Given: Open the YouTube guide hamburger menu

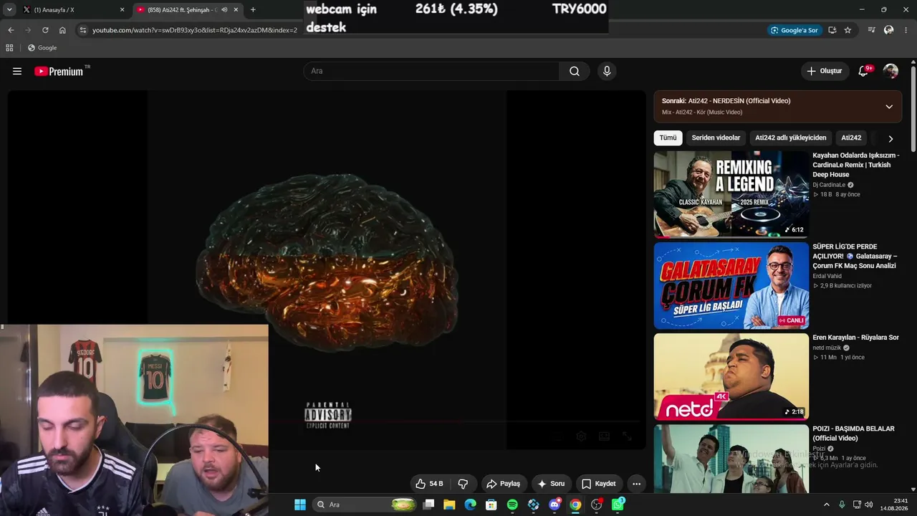Looking at the screenshot, I should [17, 71].
